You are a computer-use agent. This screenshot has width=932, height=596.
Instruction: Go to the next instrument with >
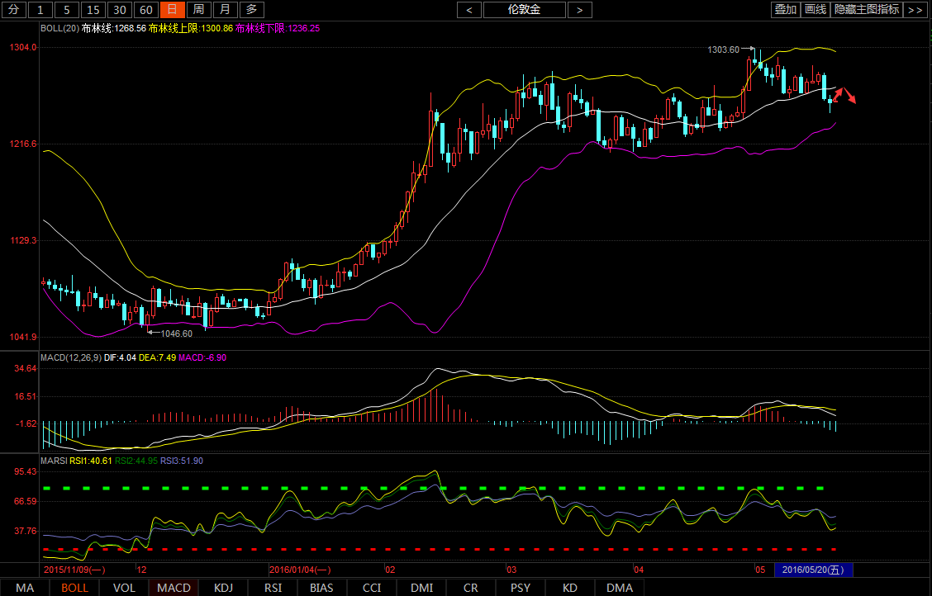(x=579, y=10)
